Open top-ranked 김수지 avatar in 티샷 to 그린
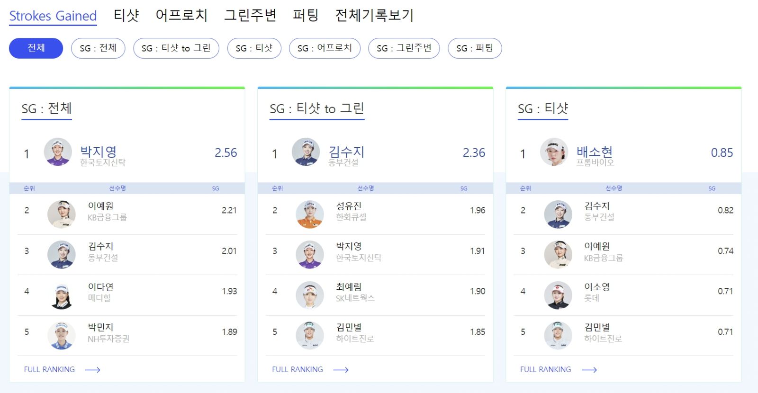This screenshot has height=393, width=758. coord(306,152)
